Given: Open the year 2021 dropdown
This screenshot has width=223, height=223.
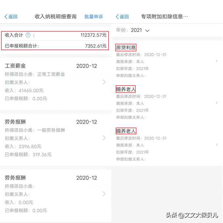Looking at the screenshot, I should 140,30.
